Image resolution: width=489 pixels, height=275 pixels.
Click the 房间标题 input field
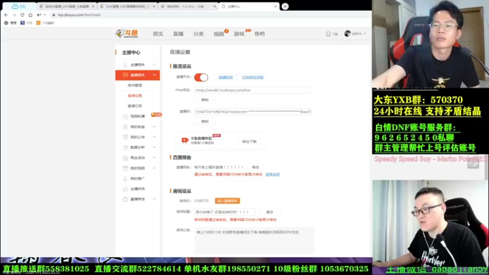pyautogui.click(x=224, y=212)
